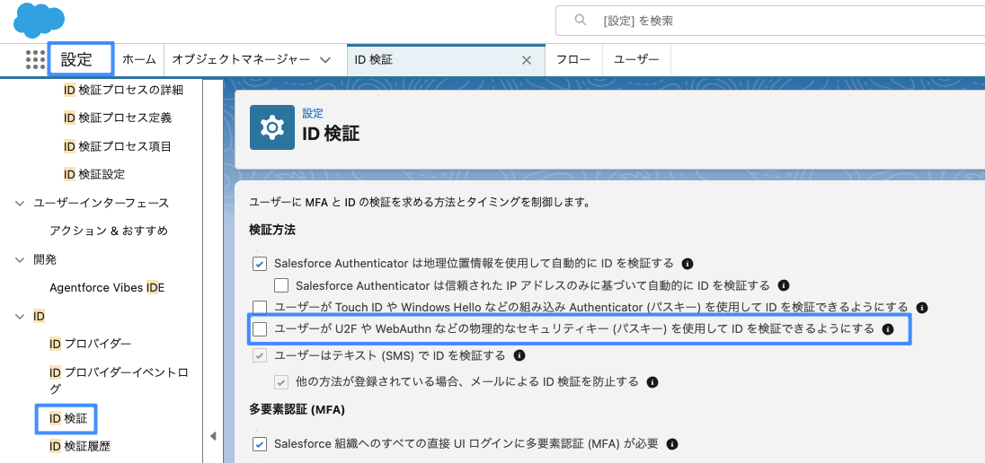985x463 pixels.
Task: Open ID 検証履歴 in sidebar
Action: pyautogui.click(x=80, y=446)
